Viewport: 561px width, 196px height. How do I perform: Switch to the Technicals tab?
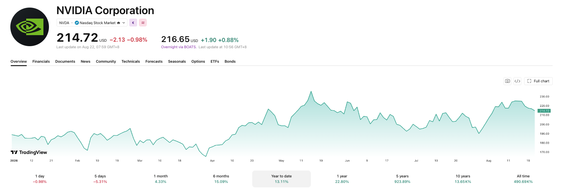tap(131, 62)
